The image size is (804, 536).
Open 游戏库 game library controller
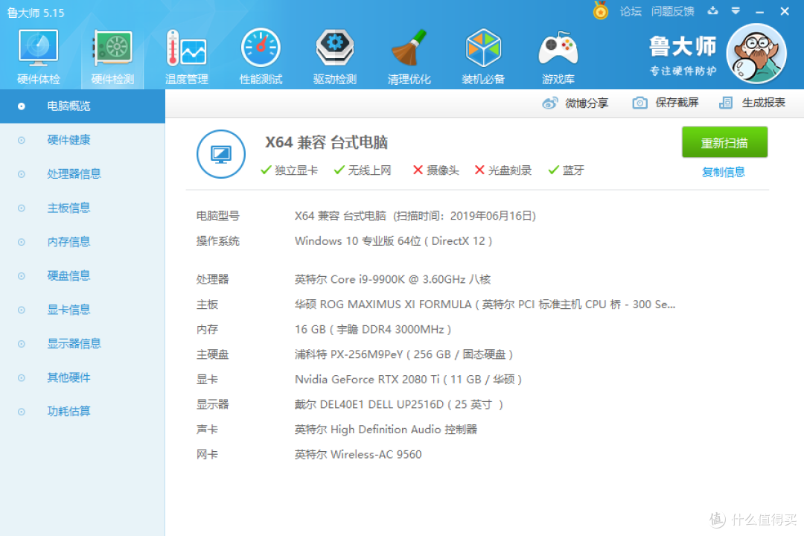pos(558,57)
